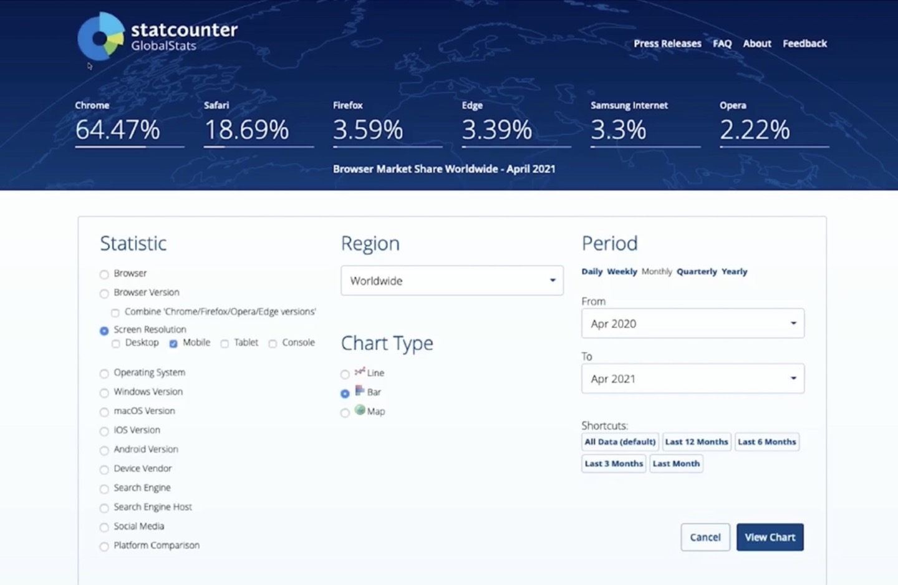898x585 pixels.
Task: Select the Search Engine Host radio button
Action: click(x=104, y=508)
